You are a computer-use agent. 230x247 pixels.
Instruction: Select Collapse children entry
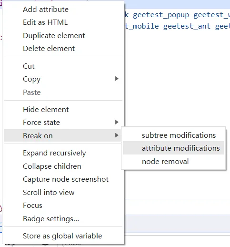click(x=63, y=166)
